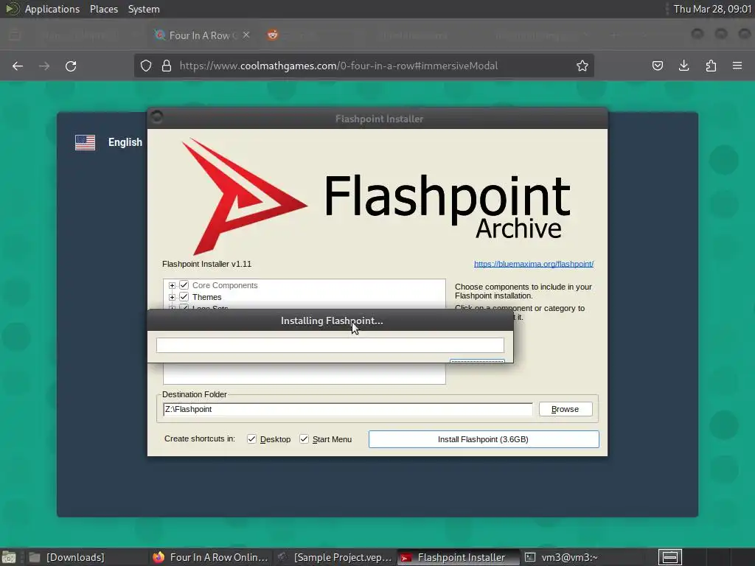Click the English language label
Screen dimensions: 755x566
click(x=125, y=142)
